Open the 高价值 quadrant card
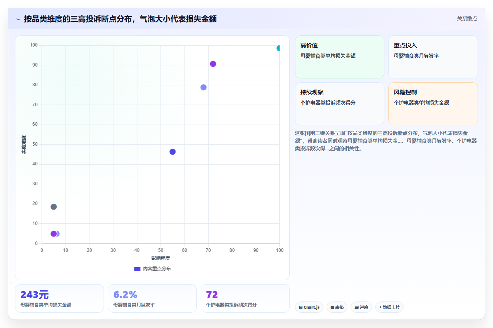This screenshot has height=328, width=493. point(340,57)
